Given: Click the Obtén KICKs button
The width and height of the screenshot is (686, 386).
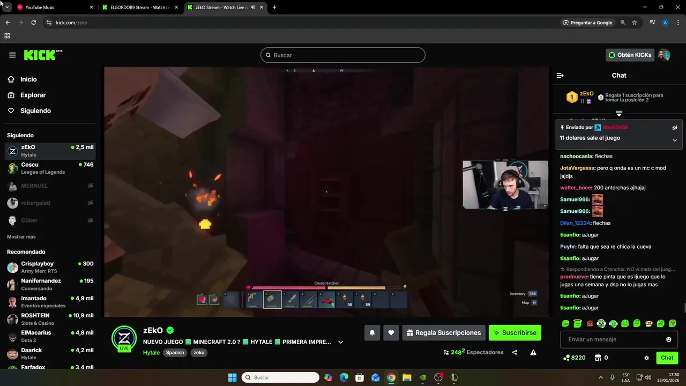Looking at the screenshot, I should (x=630, y=55).
